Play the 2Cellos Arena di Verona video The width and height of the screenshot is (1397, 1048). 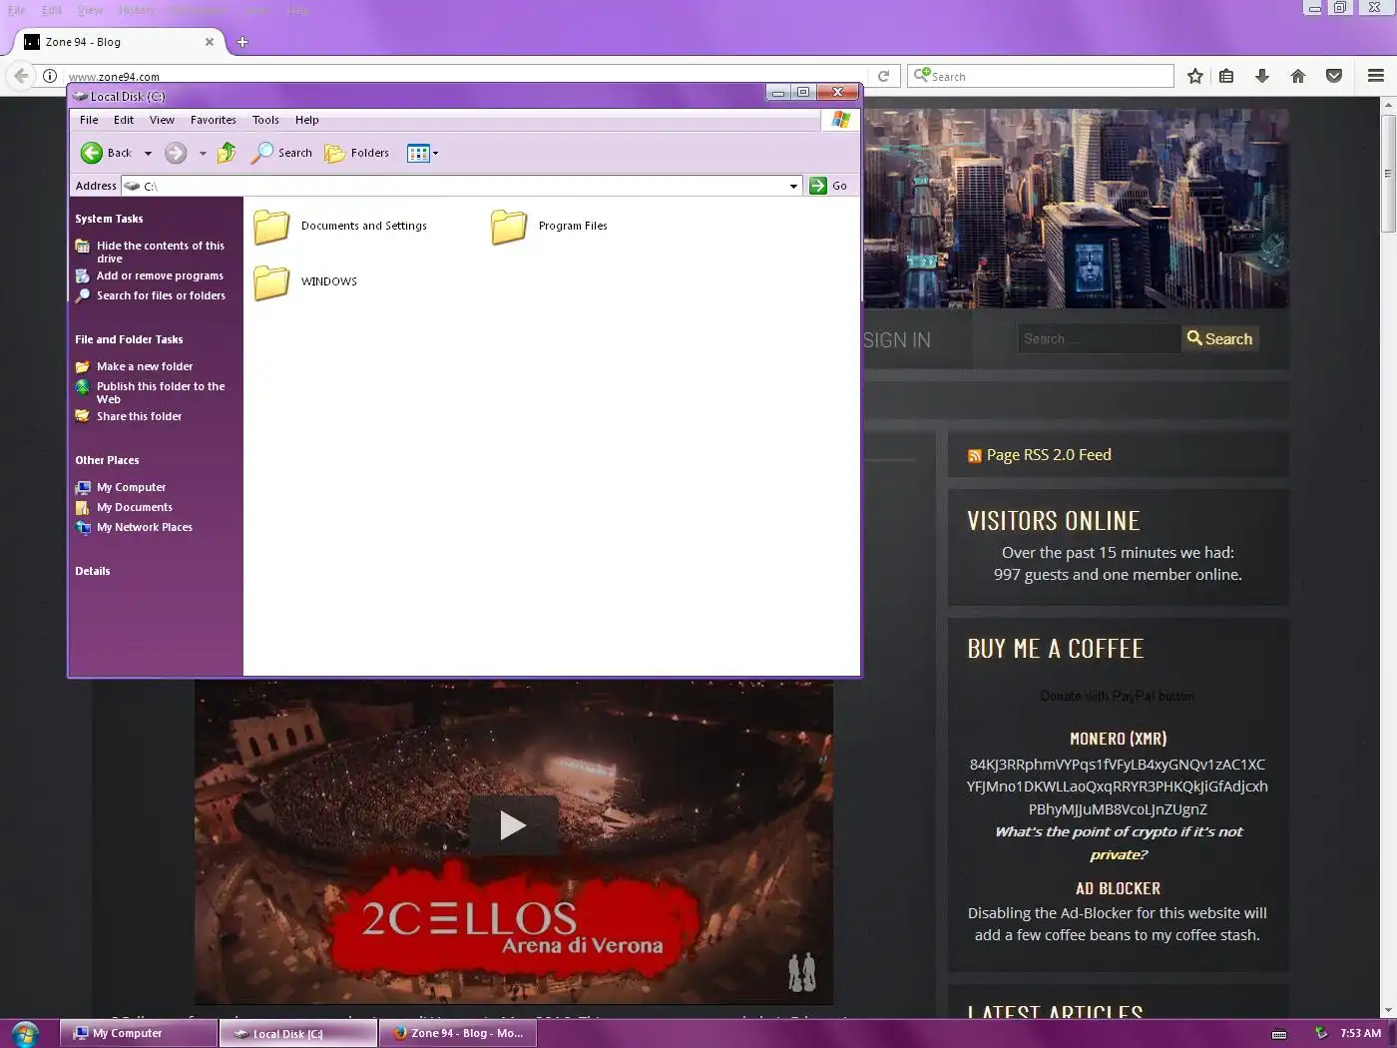513,825
